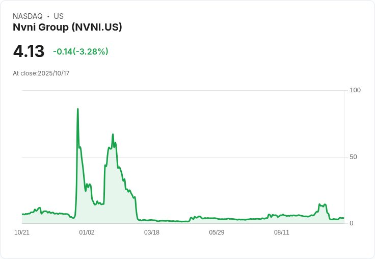Click the 01/02 date axis label
375x259 pixels.
[x=87, y=232]
